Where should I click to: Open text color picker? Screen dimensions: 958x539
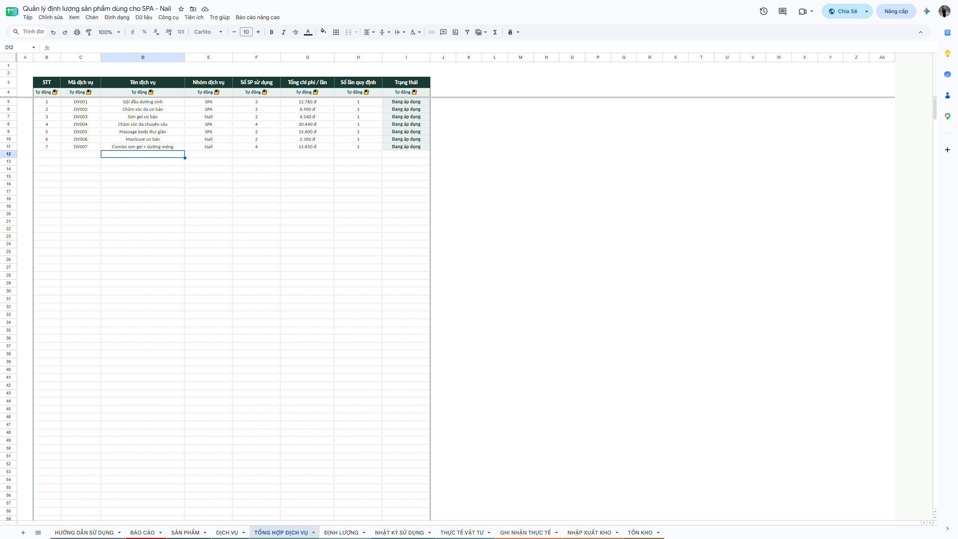(x=308, y=32)
